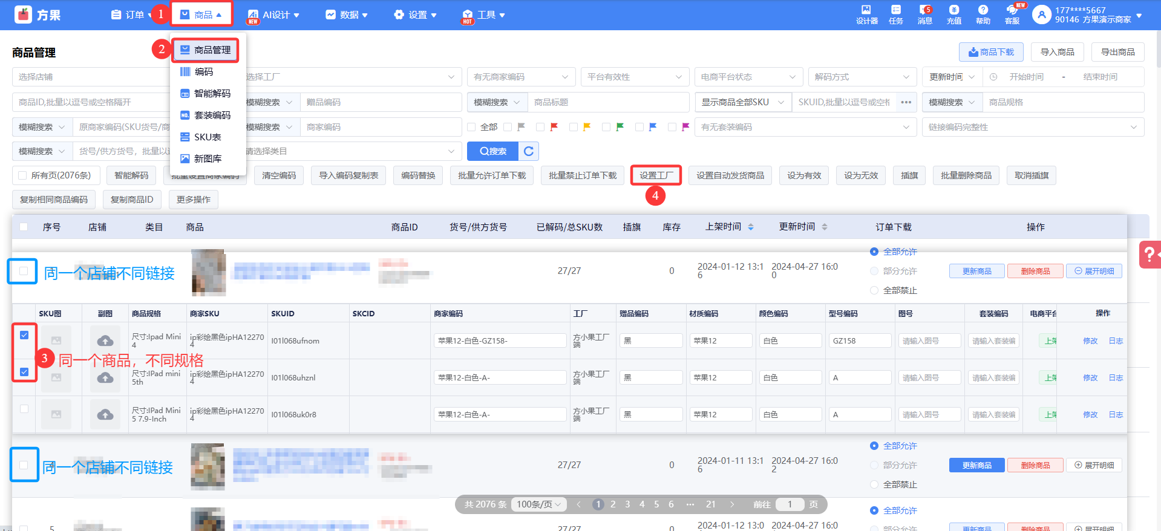The width and height of the screenshot is (1161, 531).
Task: Click the refresh icon beside 搜索
Action: 529,151
